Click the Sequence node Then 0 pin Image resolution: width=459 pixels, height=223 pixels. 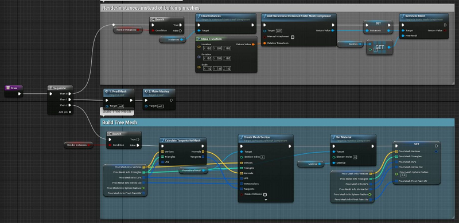pyautogui.click(x=70, y=94)
